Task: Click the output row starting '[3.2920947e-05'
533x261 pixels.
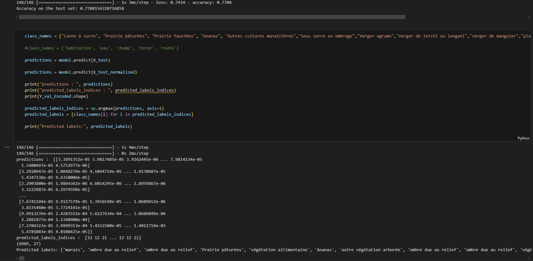Action: [92, 172]
